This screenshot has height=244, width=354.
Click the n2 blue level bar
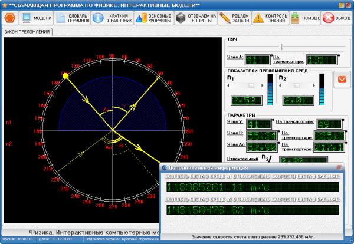point(322,90)
